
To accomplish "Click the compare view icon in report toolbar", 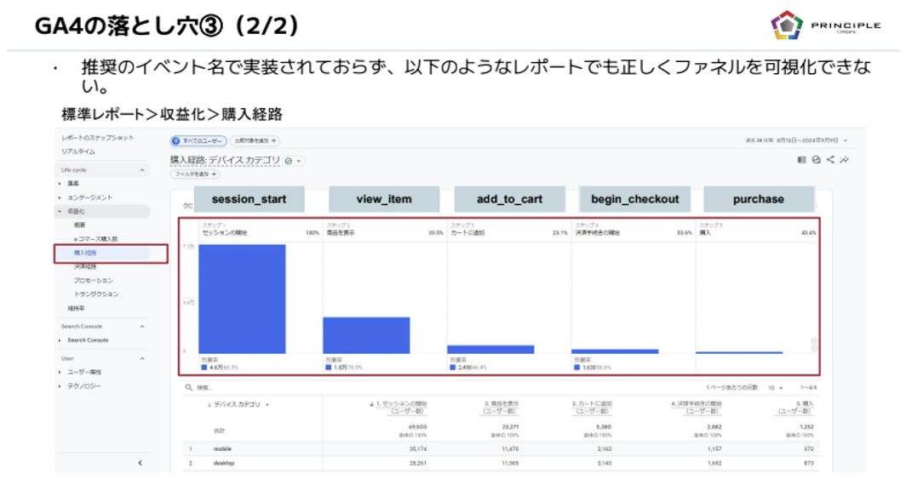I will click(801, 159).
